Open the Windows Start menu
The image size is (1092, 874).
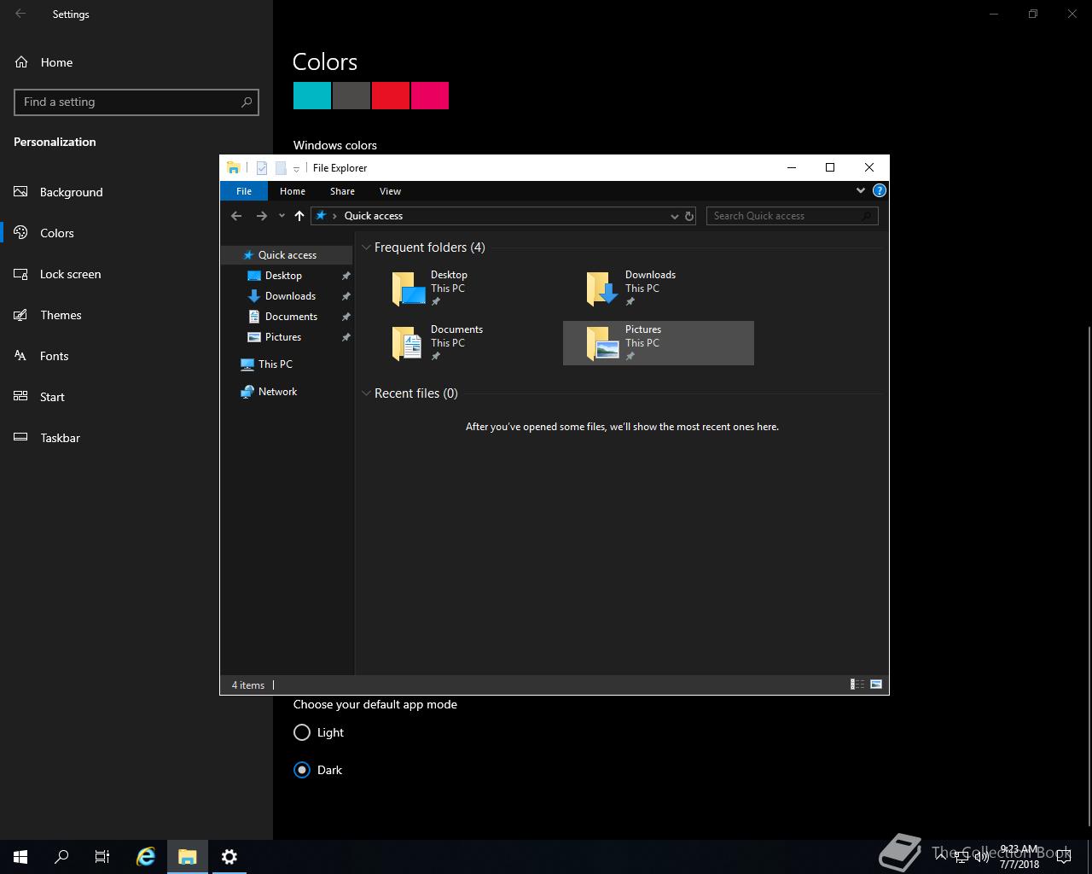pos(20,857)
